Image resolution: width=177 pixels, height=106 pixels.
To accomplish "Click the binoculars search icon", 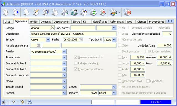I will [x=30, y=102].
